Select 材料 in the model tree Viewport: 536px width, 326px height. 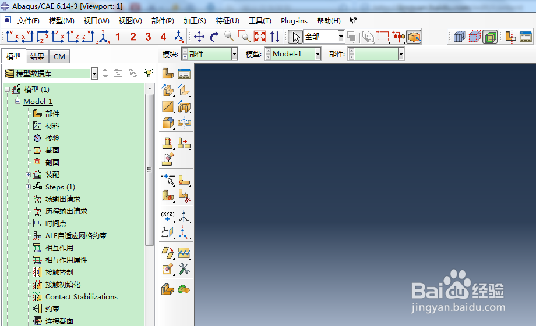point(52,126)
